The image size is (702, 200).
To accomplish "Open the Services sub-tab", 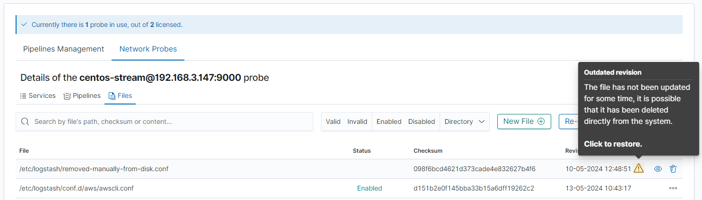I will (42, 96).
